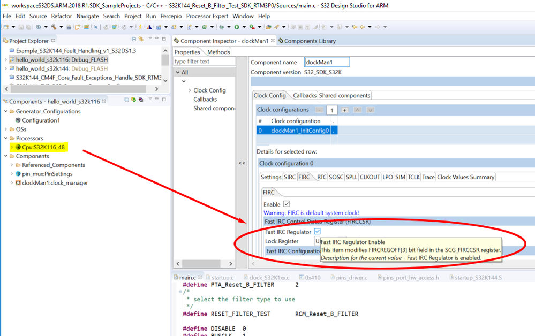This screenshot has height=336, width=535.
Task: Collapse the Generator_Configurations folder
Action: pos(6,111)
